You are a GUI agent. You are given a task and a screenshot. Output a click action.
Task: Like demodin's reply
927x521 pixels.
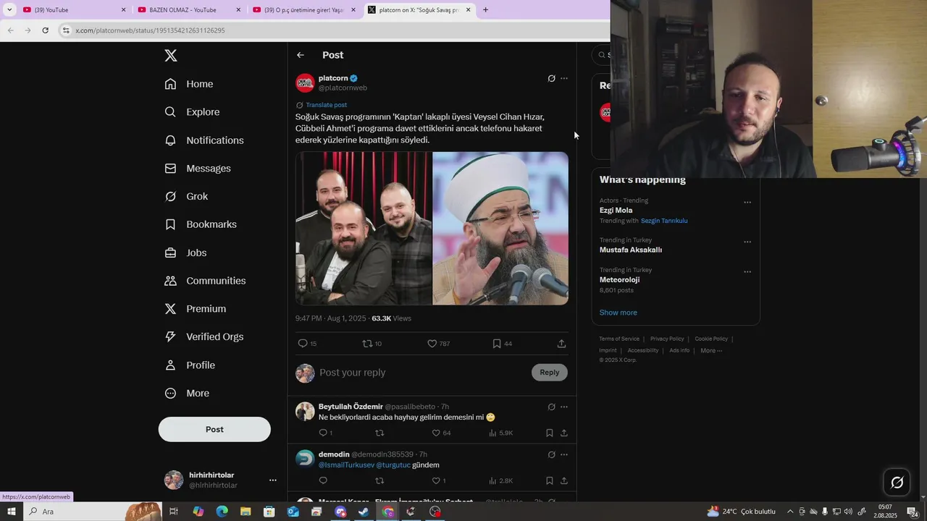tap(439, 480)
